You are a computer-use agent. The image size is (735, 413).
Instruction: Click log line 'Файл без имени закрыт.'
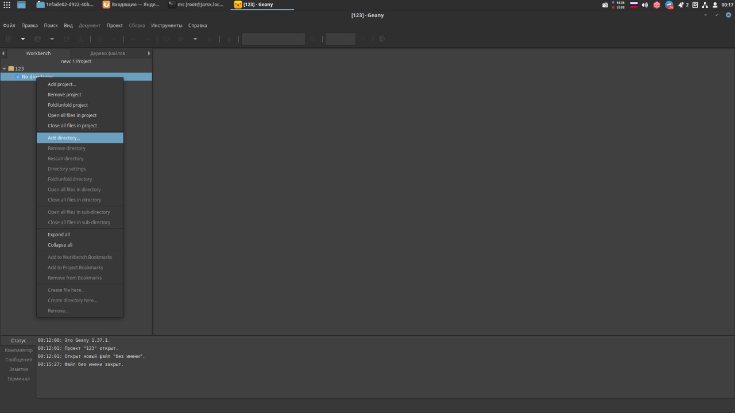(80, 364)
